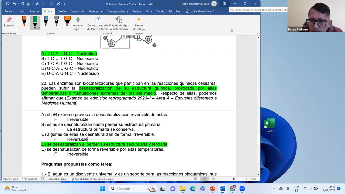Open the Referencias tab
Viewport: 345px width, 194px height.
click(x=96, y=11)
